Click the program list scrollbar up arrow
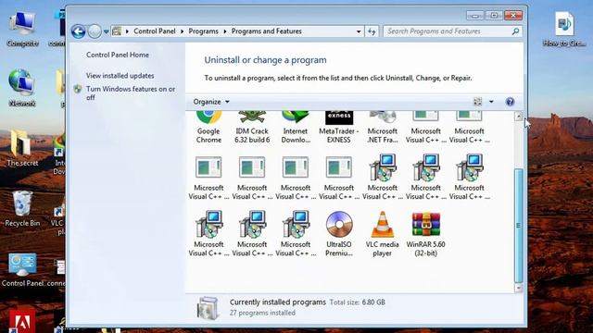This screenshot has height=333, width=593. [x=519, y=117]
